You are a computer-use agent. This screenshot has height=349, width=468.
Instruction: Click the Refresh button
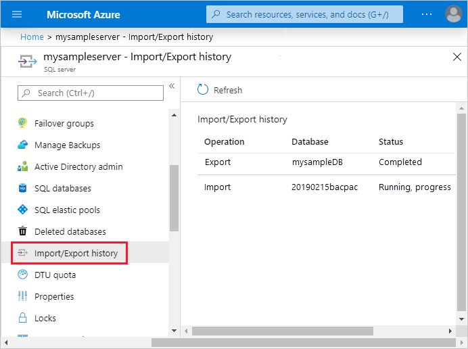(219, 90)
